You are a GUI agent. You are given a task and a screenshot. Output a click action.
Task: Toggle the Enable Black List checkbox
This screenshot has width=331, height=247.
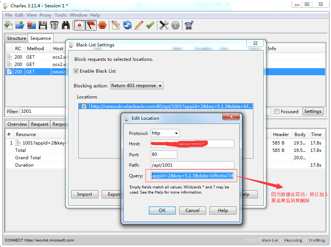pos(76,71)
